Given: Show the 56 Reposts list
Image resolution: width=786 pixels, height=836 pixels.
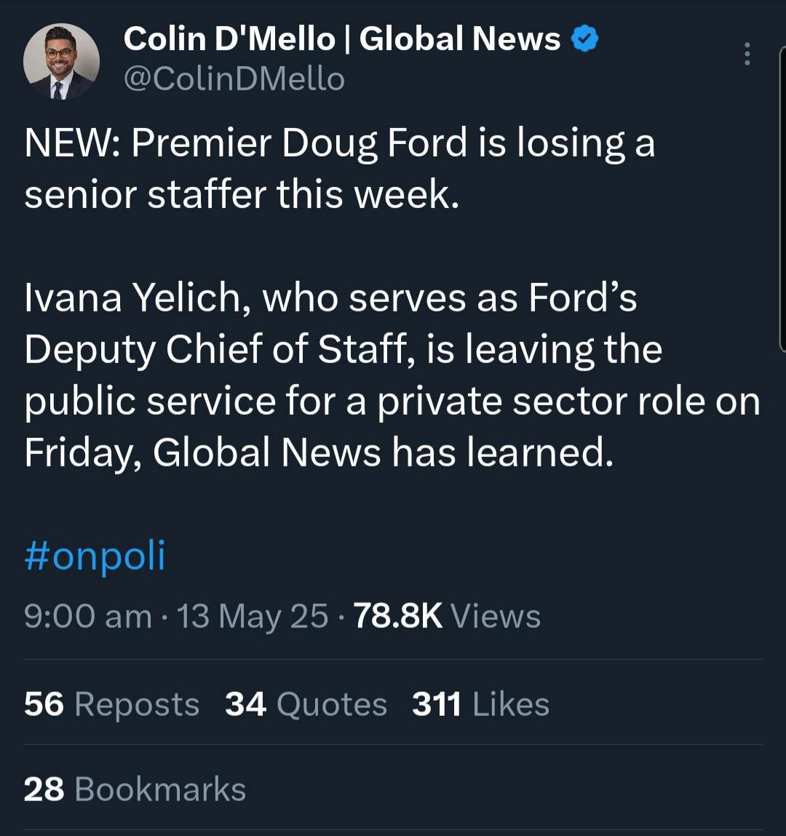Looking at the screenshot, I should click(111, 704).
